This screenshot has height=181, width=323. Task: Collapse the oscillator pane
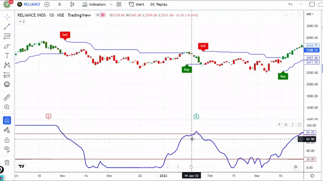coord(293,125)
